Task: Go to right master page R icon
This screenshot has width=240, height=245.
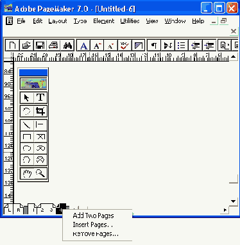Action: [x=19, y=210]
